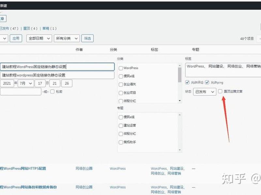The width and height of the screenshot is (261, 195).
Task: Uncheck the 允许ping checkbox
Action: pyautogui.click(x=207, y=82)
